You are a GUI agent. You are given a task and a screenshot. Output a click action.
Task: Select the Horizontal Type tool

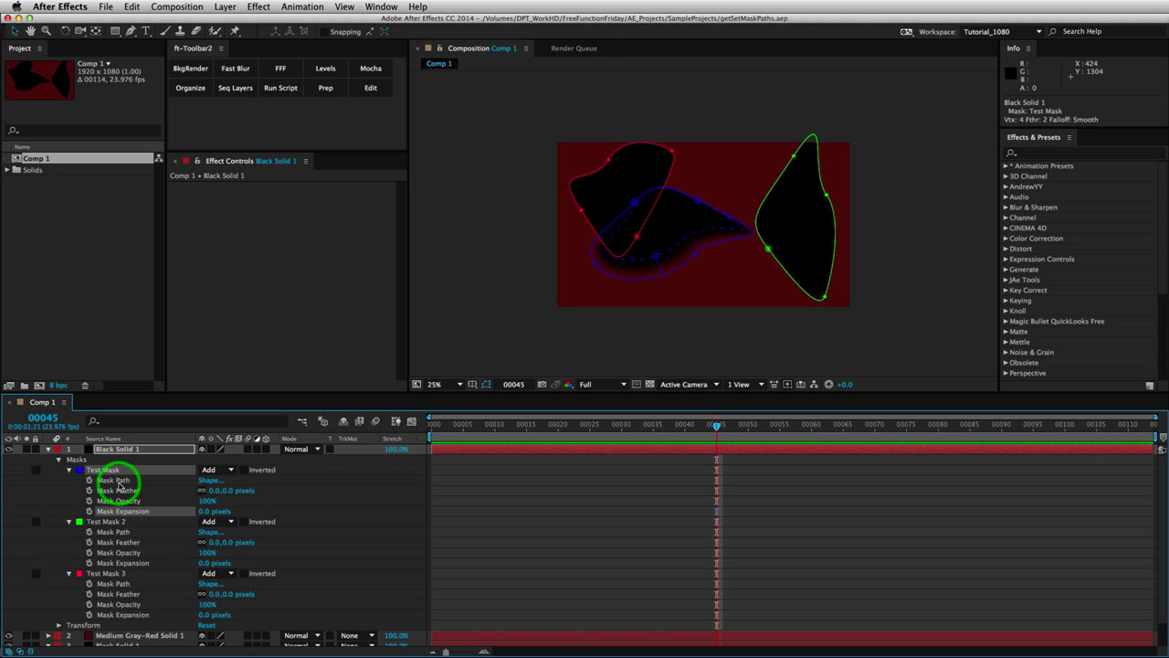(x=146, y=31)
